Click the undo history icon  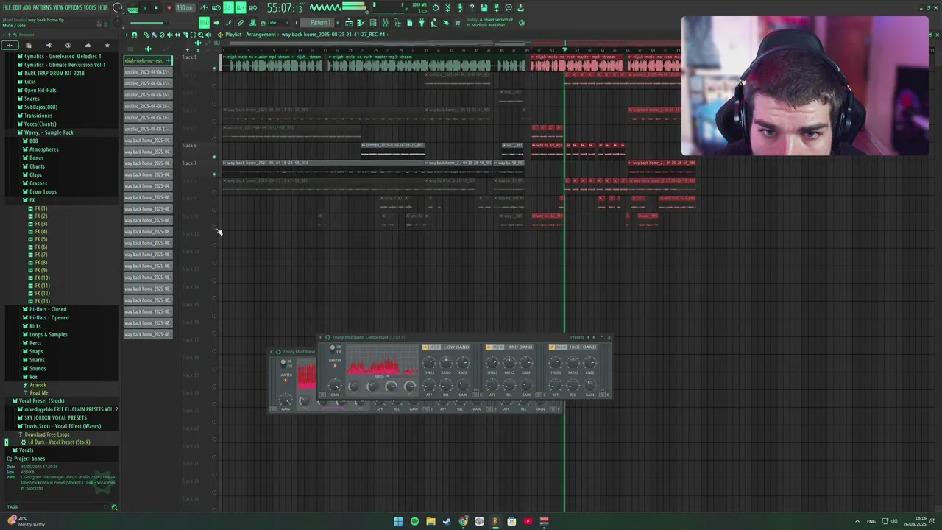tap(436, 8)
